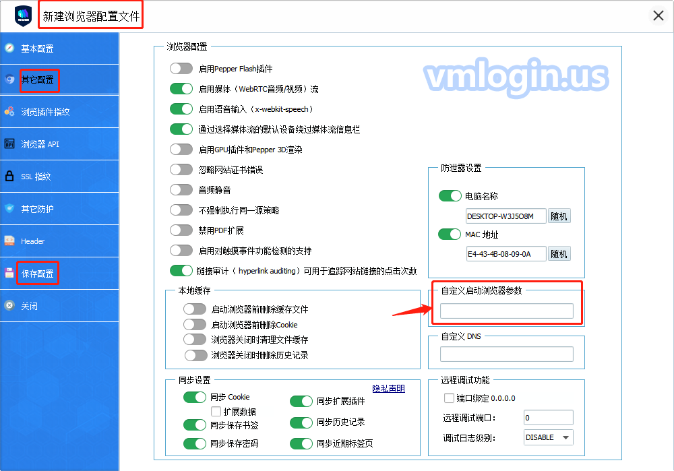674x471 pixels.
Task: Open the 调试日志级别 DISABLE dropdown
Action: 548,437
